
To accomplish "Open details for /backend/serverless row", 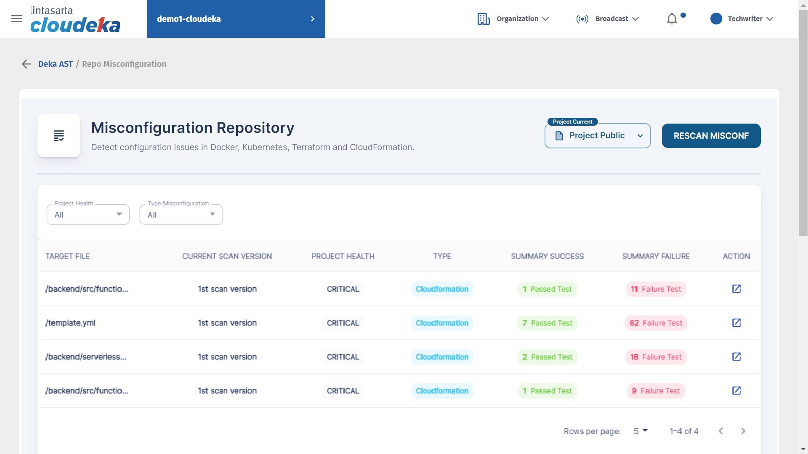I will click(736, 357).
